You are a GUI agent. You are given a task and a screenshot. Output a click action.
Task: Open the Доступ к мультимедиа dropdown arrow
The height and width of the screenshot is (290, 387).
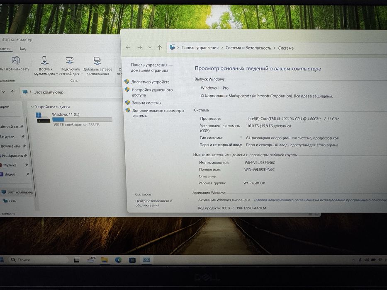click(57, 74)
